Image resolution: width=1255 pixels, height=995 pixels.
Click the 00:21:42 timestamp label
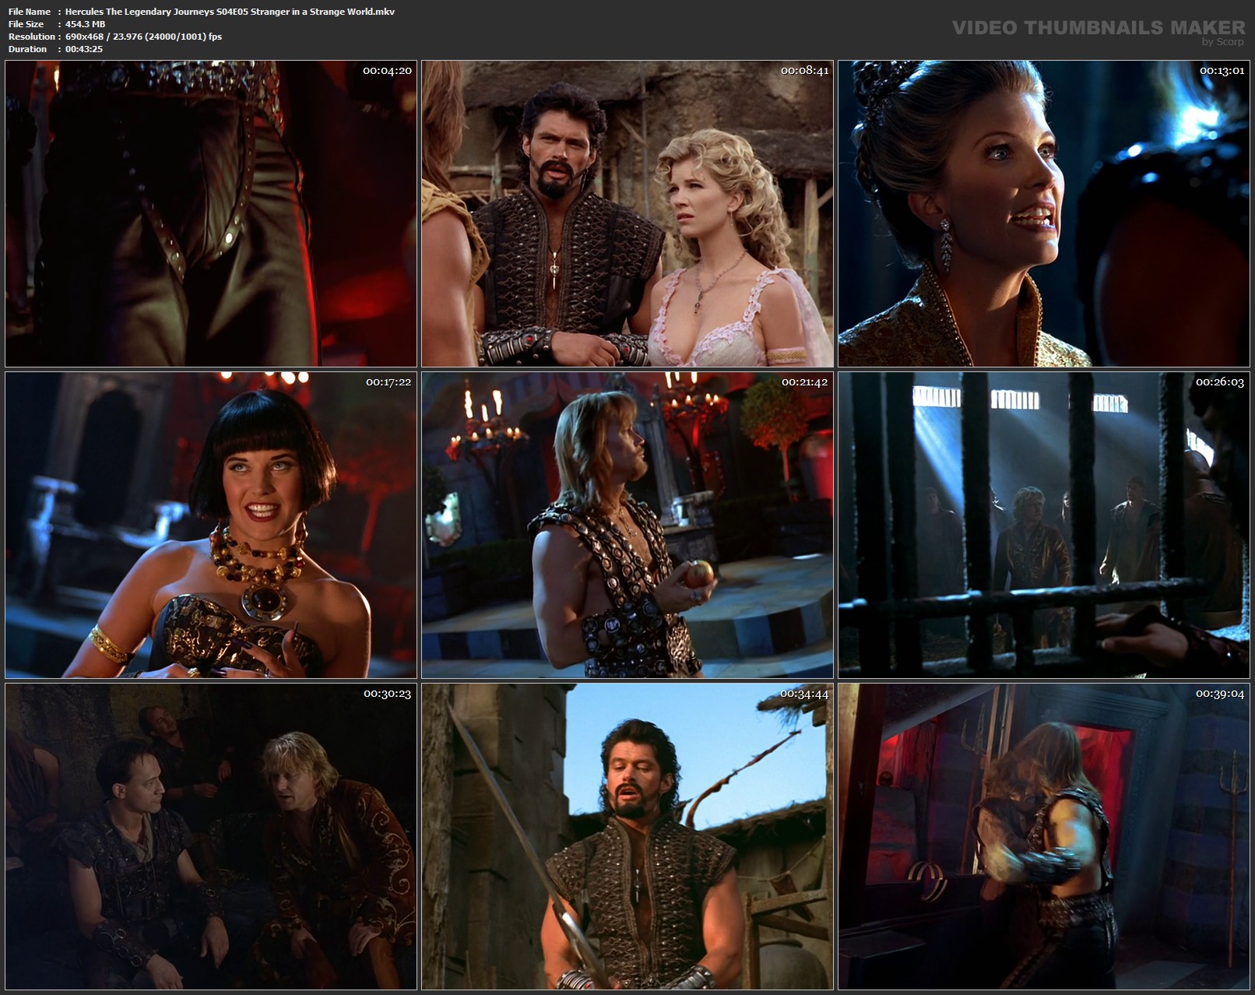805,381
